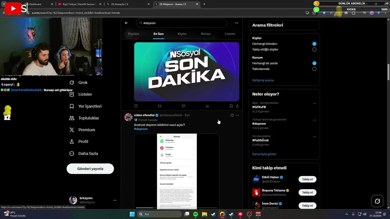
Task: Reply to the NSosyal Son Dakika post
Action: pyautogui.click(x=136, y=106)
